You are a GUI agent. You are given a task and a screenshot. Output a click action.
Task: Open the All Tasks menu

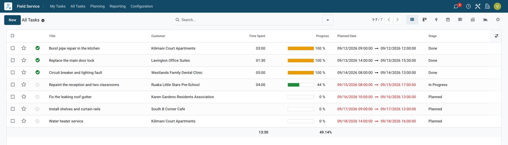point(78,6)
